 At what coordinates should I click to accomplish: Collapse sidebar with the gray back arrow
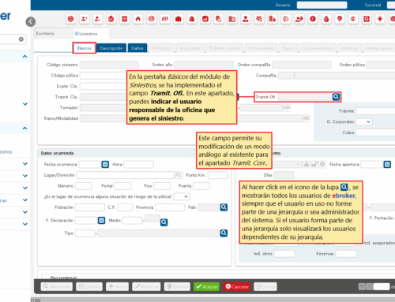tap(31, 21)
